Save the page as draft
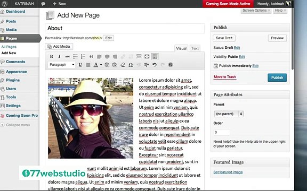Viewport: 307px width, 191px height. pyautogui.click(x=224, y=38)
